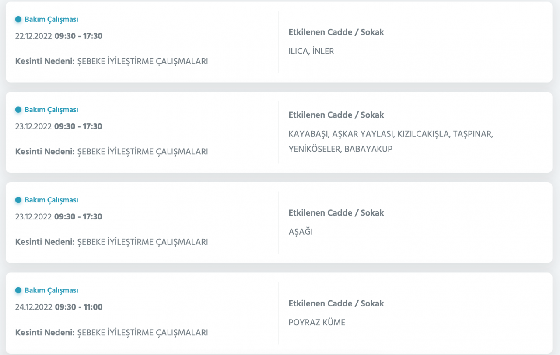The width and height of the screenshot is (560, 355).
Task: Click the Etkilenen Cadde / Sokak heading above POYRAZ KÜME
Action: (x=336, y=303)
